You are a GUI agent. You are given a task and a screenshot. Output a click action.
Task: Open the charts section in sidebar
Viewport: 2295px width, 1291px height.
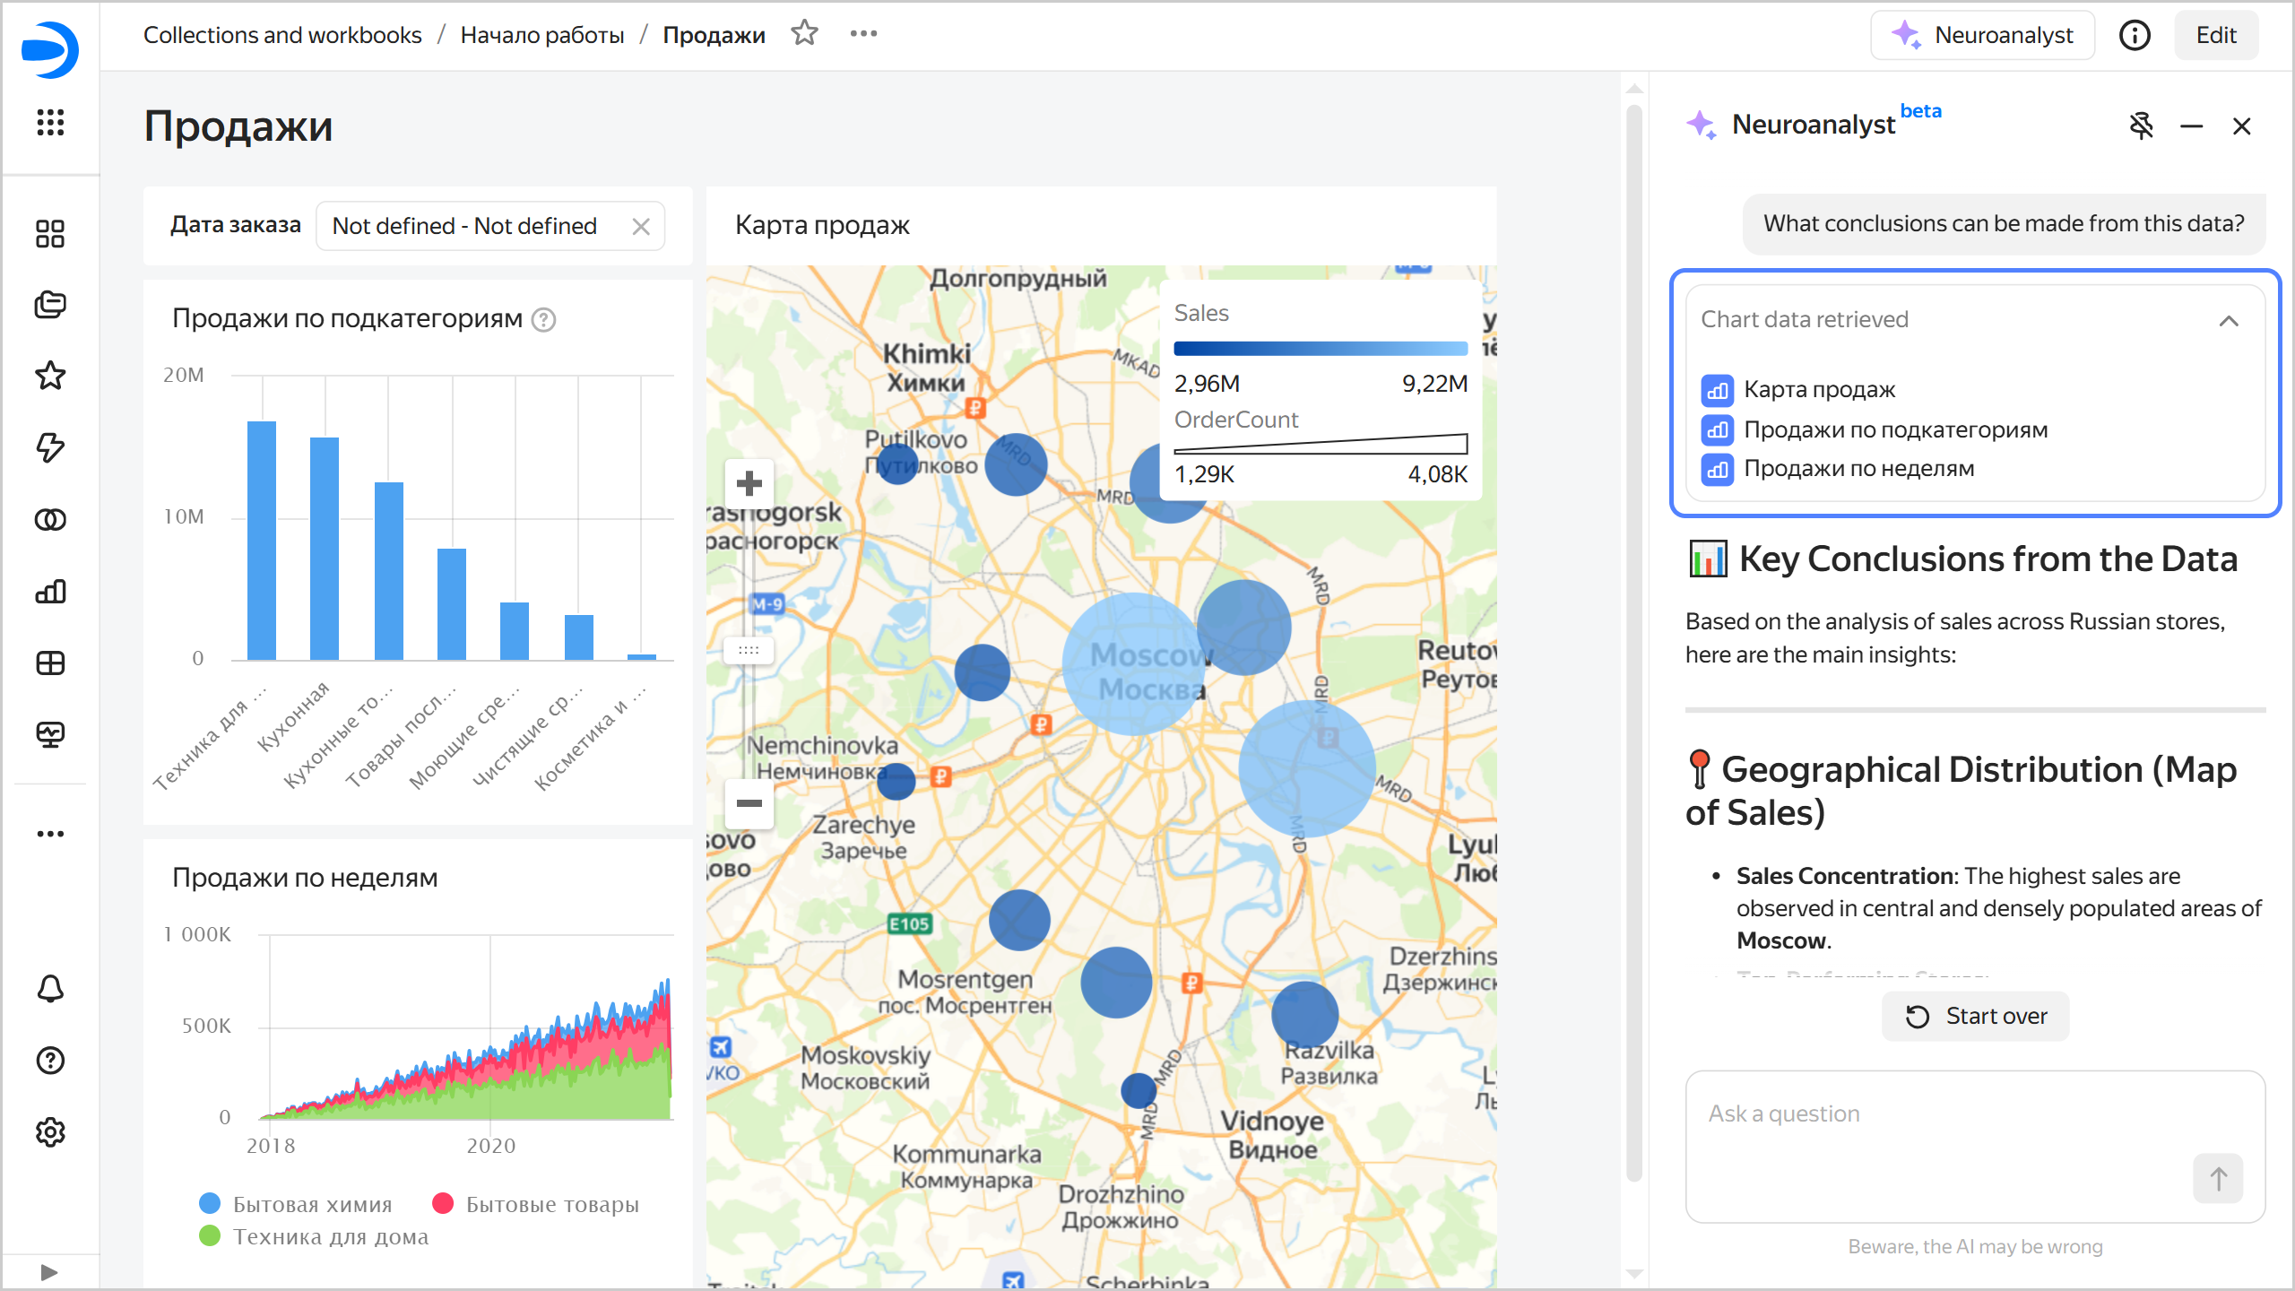[50, 592]
